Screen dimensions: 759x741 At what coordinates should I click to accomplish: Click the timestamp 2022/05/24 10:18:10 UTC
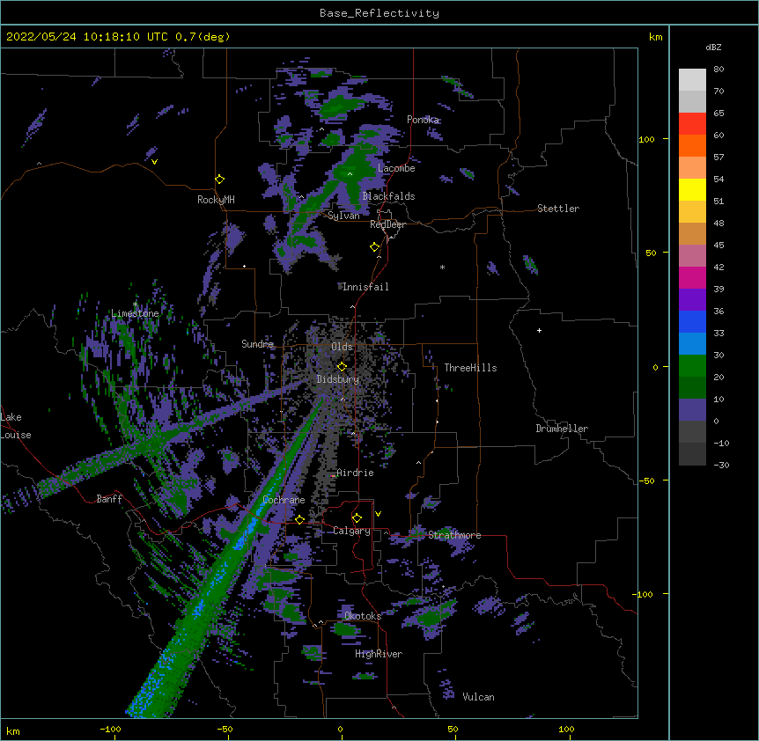point(87,37)
